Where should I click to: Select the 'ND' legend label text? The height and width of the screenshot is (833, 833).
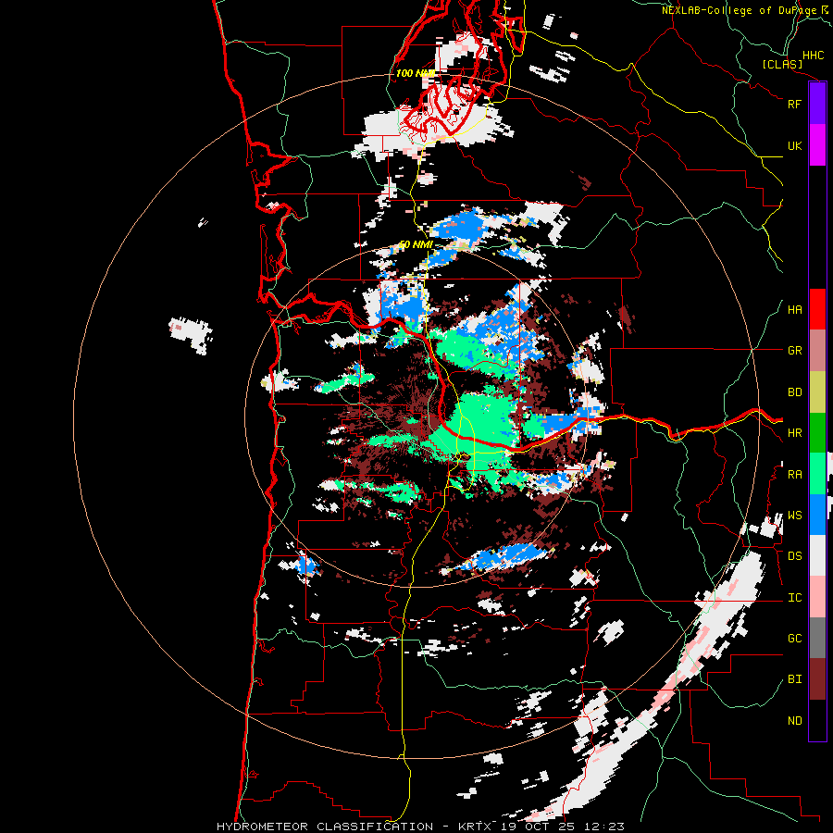794,721
